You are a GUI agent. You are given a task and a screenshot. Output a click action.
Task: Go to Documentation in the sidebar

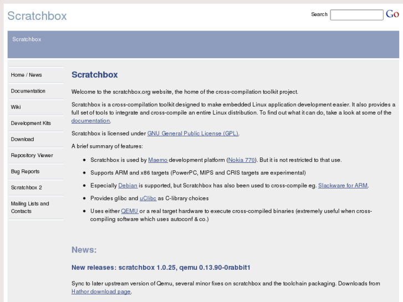click(x=28, y=91)
